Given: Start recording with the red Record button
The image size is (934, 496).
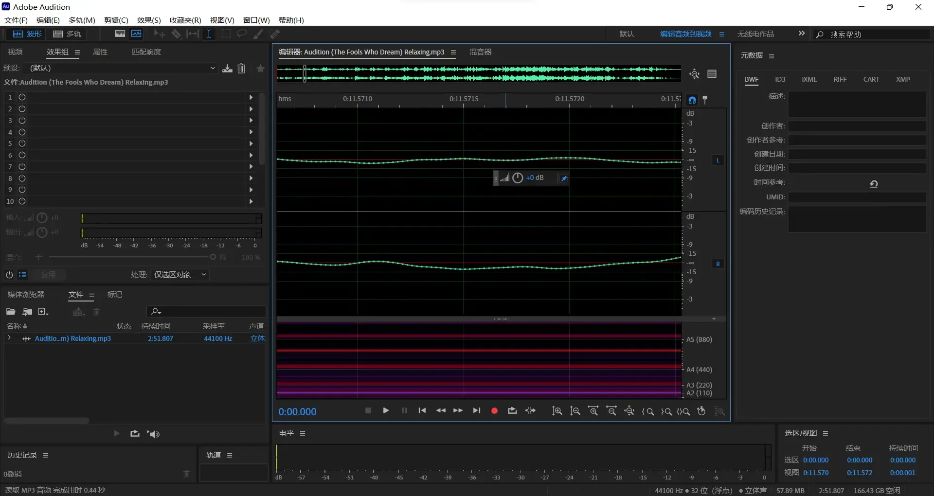Looking at the screenshot, I should coord(494,411).
